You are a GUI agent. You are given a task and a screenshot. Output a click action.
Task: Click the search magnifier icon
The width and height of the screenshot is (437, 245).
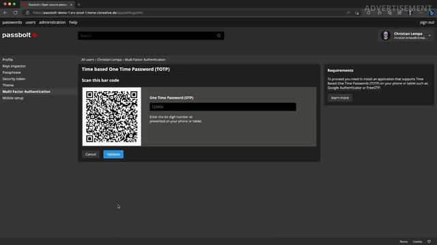[x=218, y=35]
